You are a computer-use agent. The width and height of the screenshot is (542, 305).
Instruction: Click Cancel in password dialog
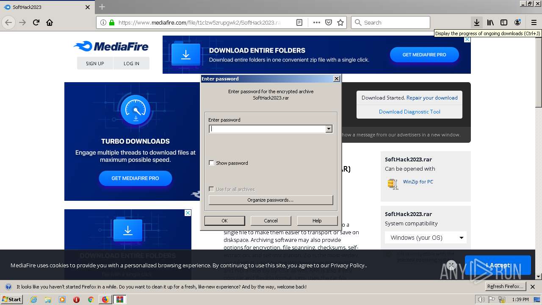point(271,221)
